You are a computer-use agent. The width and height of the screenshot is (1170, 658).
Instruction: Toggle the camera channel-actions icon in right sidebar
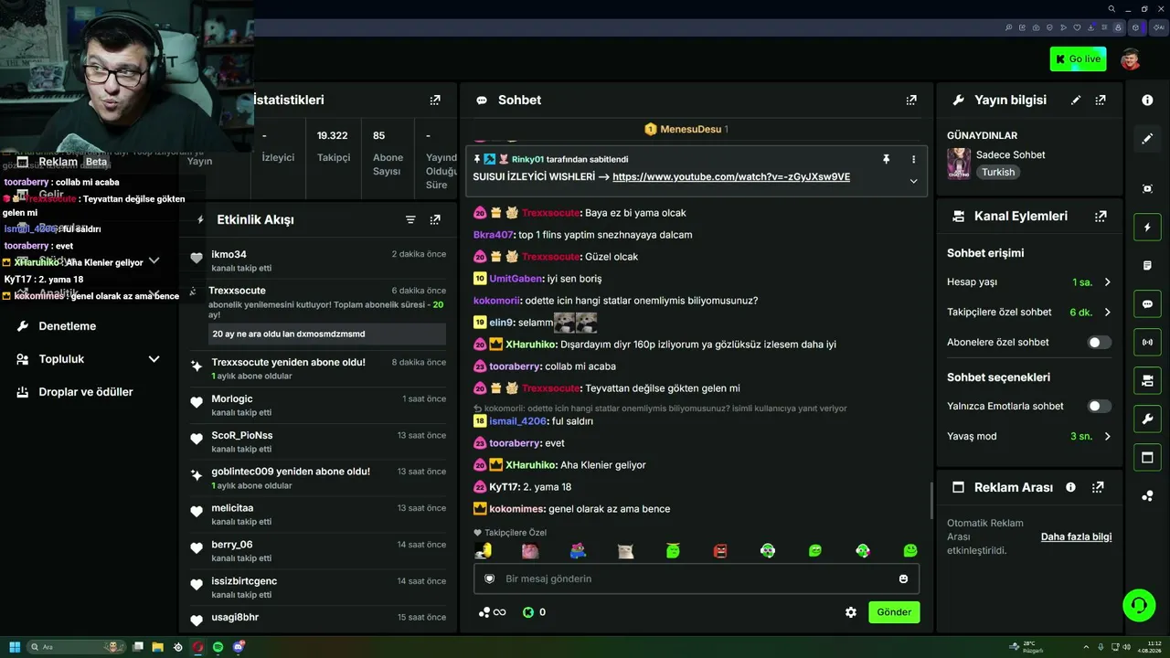[x=1147, y=380]
